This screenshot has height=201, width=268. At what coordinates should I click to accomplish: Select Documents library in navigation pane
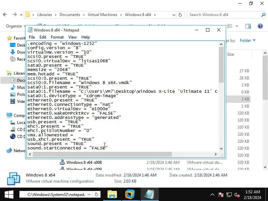coord(17,80)
